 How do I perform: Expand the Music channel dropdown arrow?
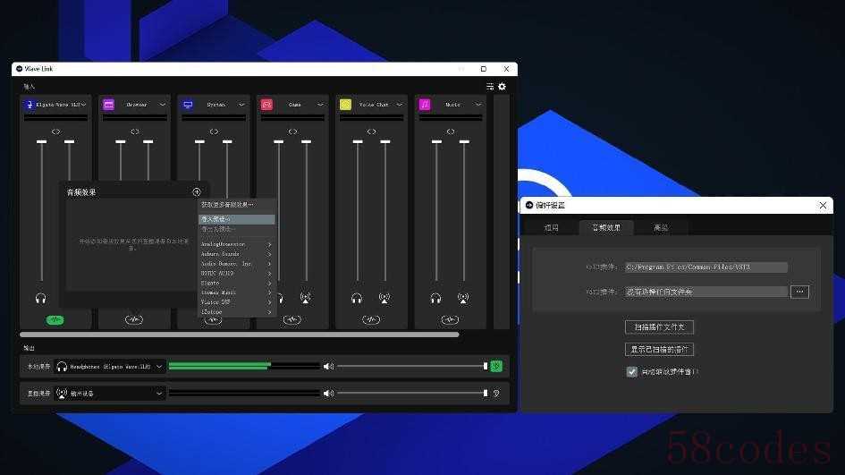tap(478, 105)
